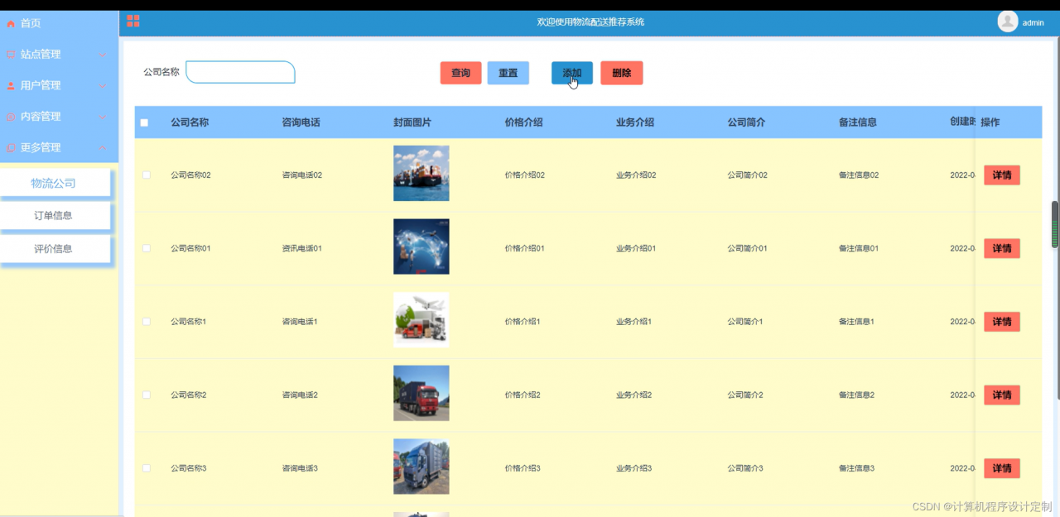Check the row for 公司名称3
The width and height of the screenshot is (1060, 517).
[147, 468]
